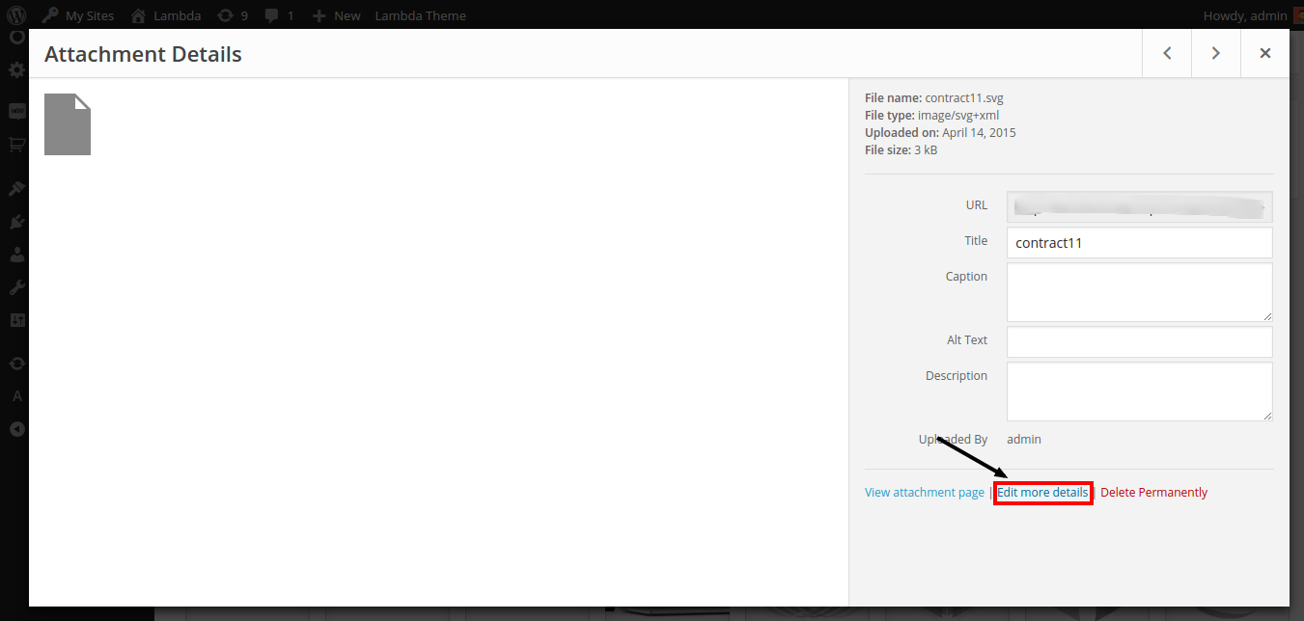Open Lambda Theme in the admin bar
This screenshot has width=1304, height=621.
pyautogui.click(x=420, y=15)
